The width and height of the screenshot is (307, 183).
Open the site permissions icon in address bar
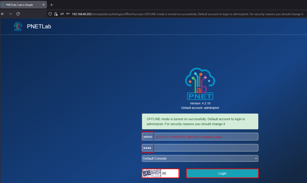point(62,14)
